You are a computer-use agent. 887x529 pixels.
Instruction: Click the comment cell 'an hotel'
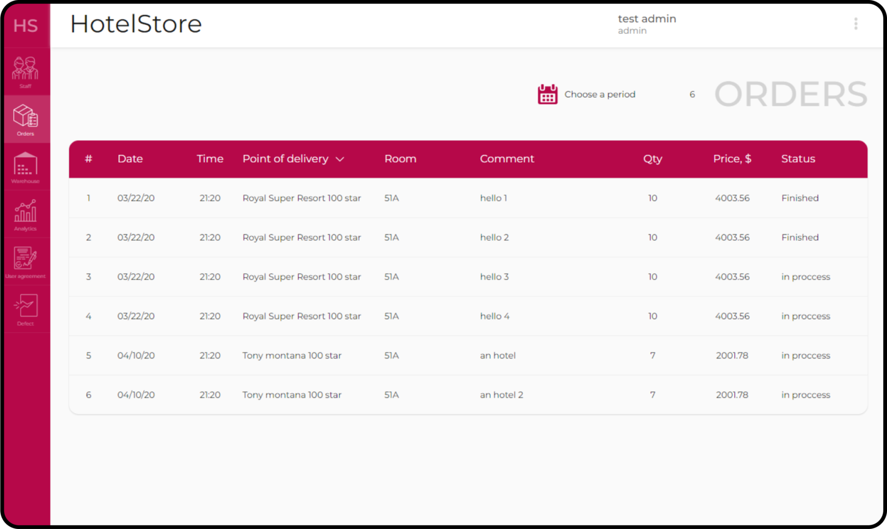tap(497, 355)
